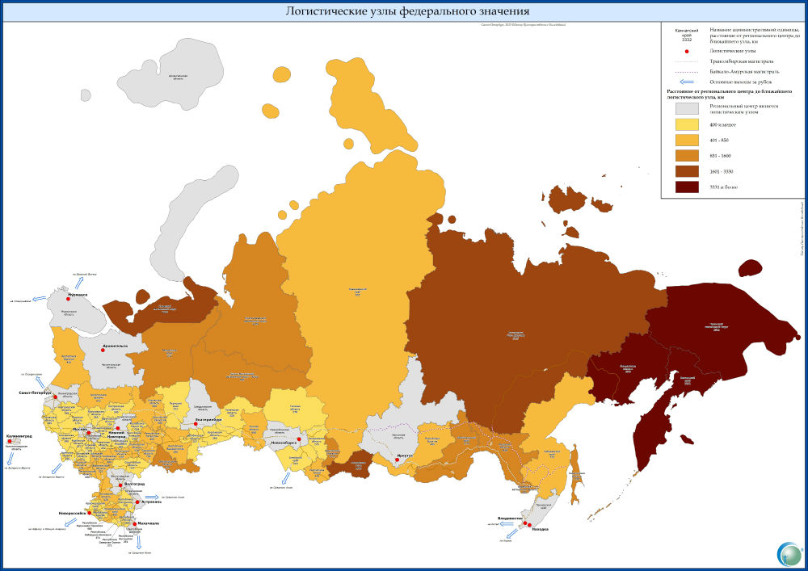Click the Волгоград city label
Image resolution: width=808 pixels, height=571 pixels.
(x=134, y=483)
